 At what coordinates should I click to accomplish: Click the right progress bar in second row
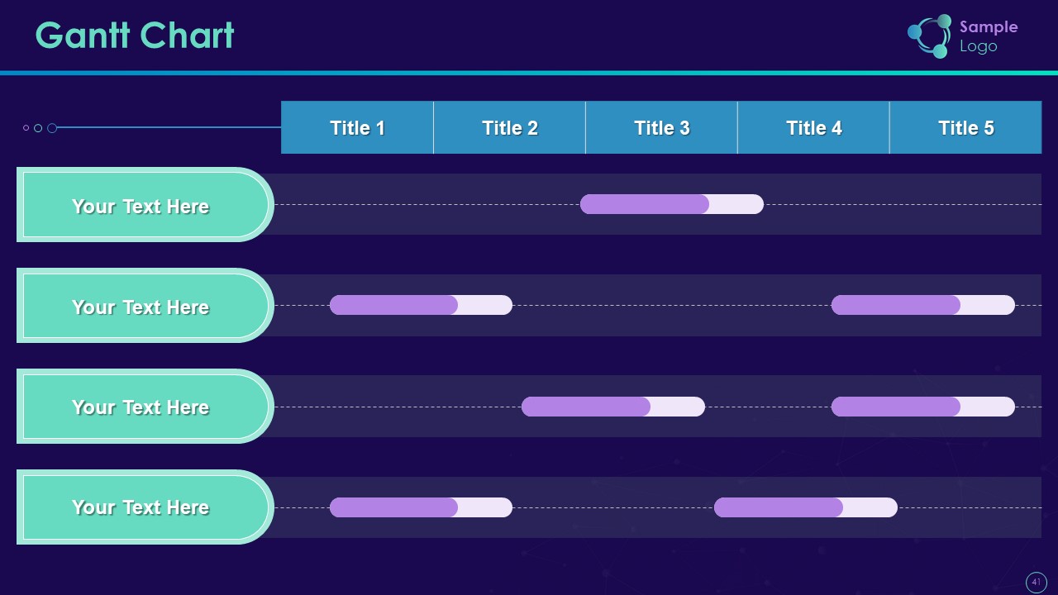pos(922,305)
